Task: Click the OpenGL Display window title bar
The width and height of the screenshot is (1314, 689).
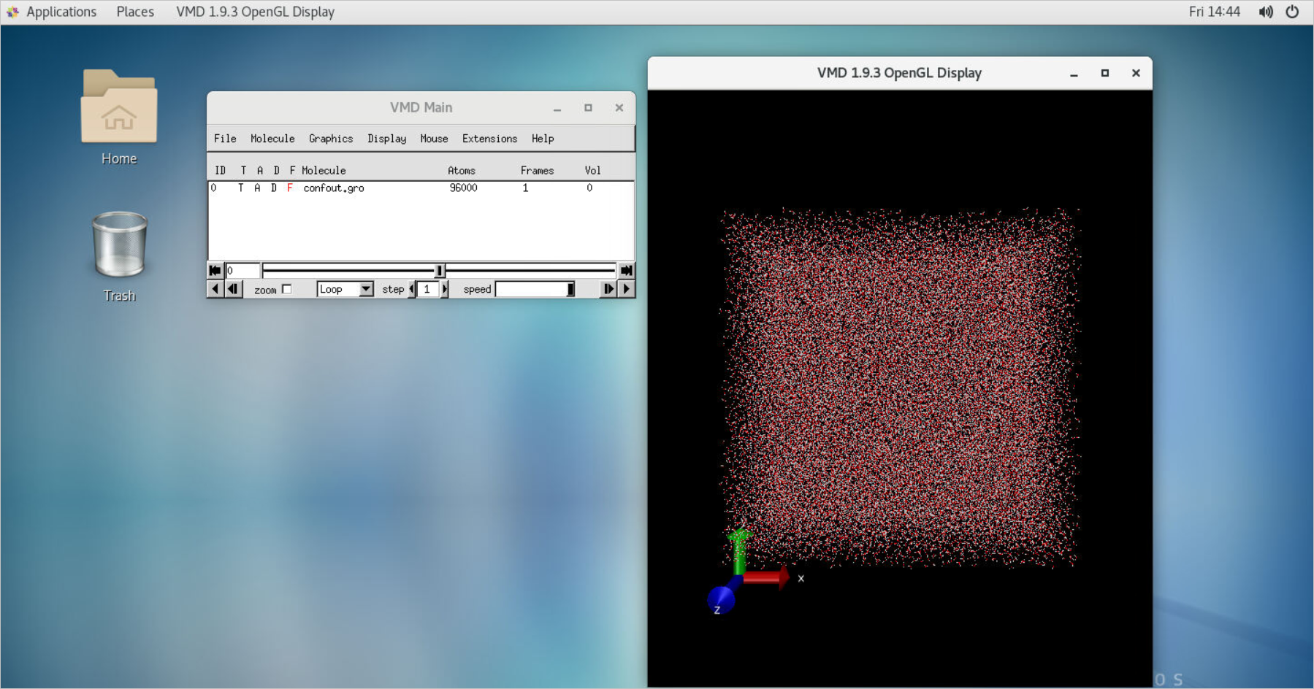Action: coord(900,74)
